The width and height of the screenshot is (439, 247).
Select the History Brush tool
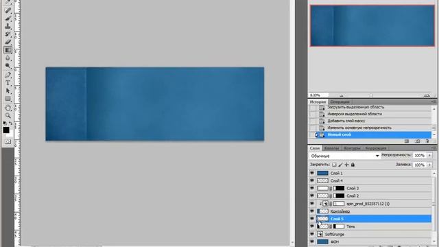[8, 34]
